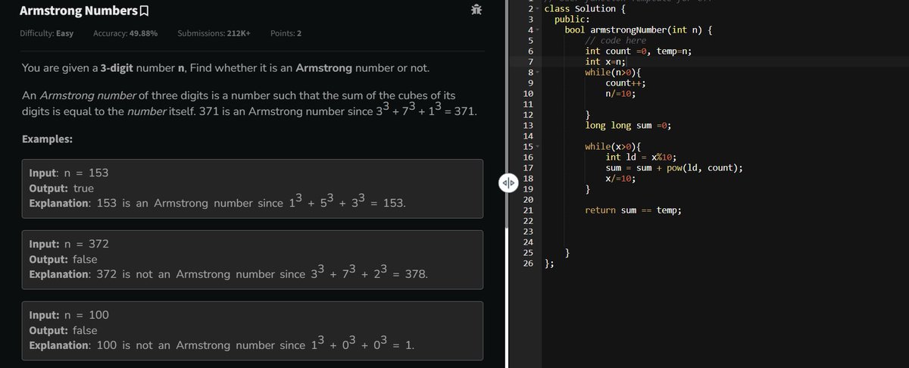Click the 'An Armstrong number of three digits' paragraph
Image resolution: width=909 pixels, height=368 pixels.
click(x=248, y=103)
